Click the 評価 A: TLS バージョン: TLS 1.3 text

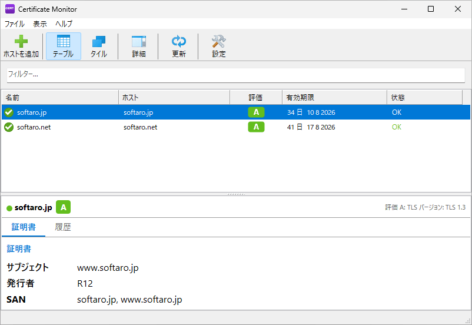pyautogui.click(x=426, y=207)
